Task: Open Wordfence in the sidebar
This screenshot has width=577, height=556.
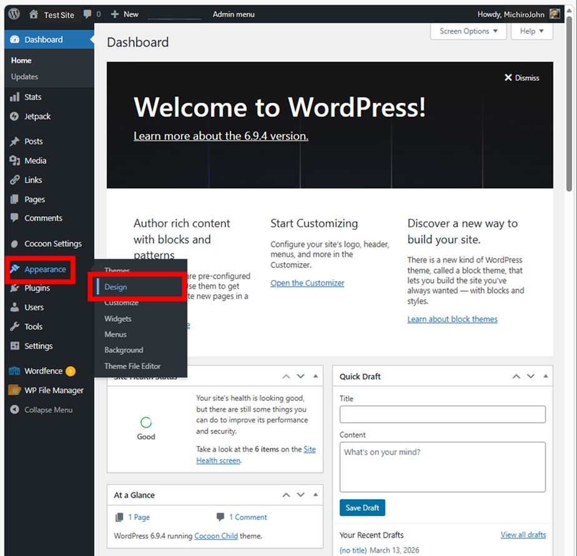Action: [43, 371]
